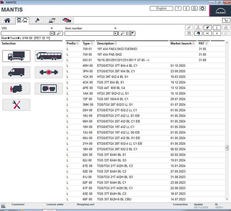The width and height of the screenshot is (231, 211).
Task: Click Truck in the breadcrumb
Action: pyautogui.click(x=14, y=38)
